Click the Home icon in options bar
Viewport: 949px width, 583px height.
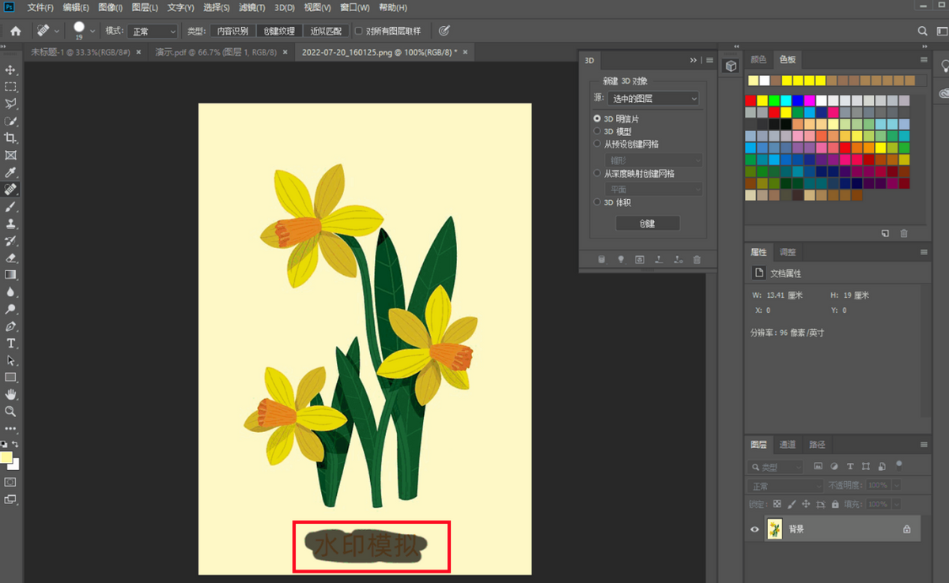(x=15, y=31)
